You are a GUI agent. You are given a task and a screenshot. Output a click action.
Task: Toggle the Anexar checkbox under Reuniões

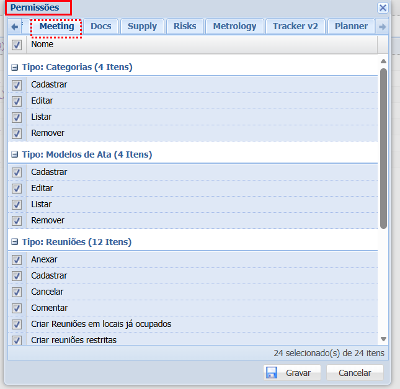17,260
